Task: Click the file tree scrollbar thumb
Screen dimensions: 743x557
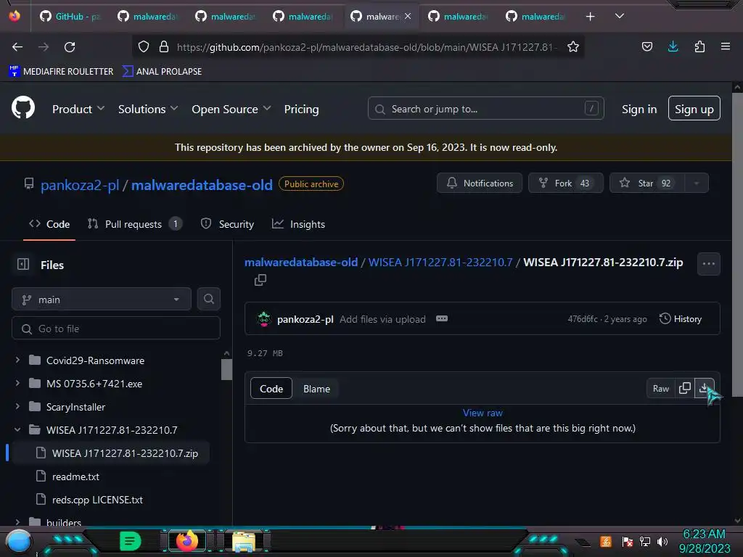Action: (226, 369)
